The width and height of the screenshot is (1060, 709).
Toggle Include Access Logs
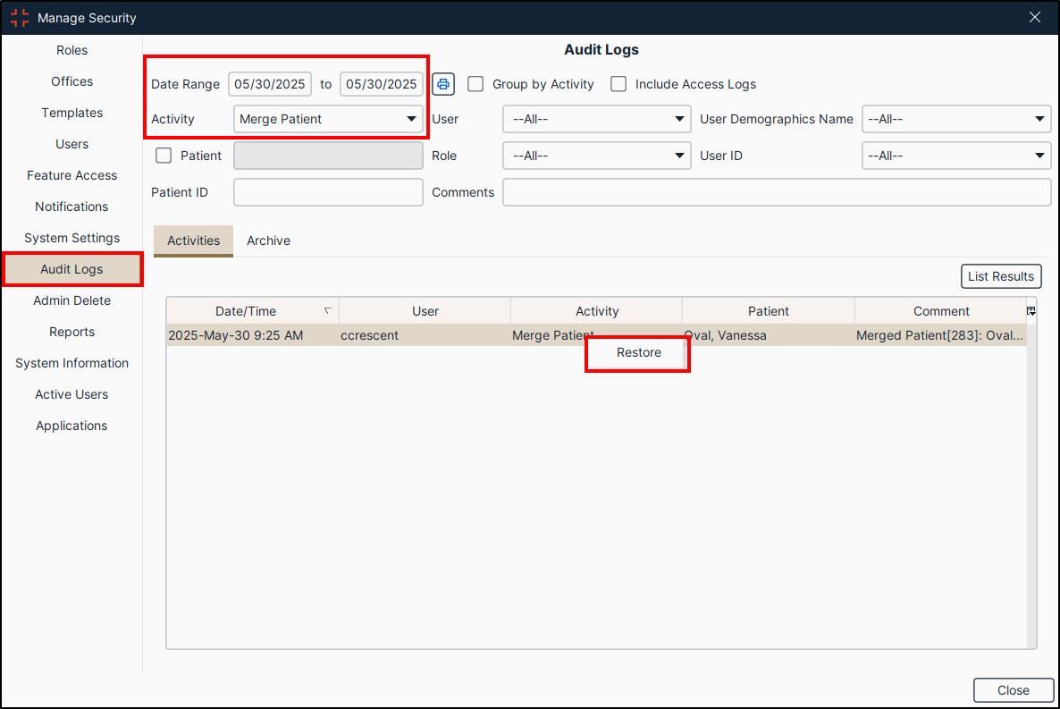point(618,83)
